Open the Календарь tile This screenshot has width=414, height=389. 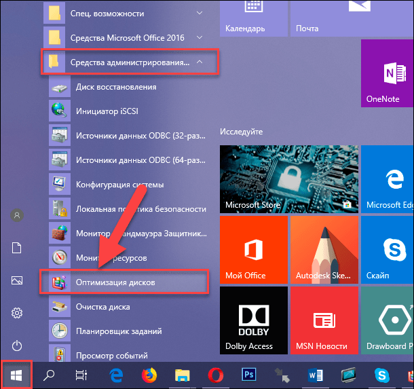coord(254,18)
